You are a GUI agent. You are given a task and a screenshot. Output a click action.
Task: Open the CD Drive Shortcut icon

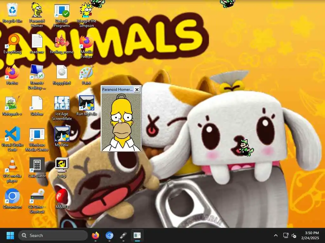click(37, 202)
